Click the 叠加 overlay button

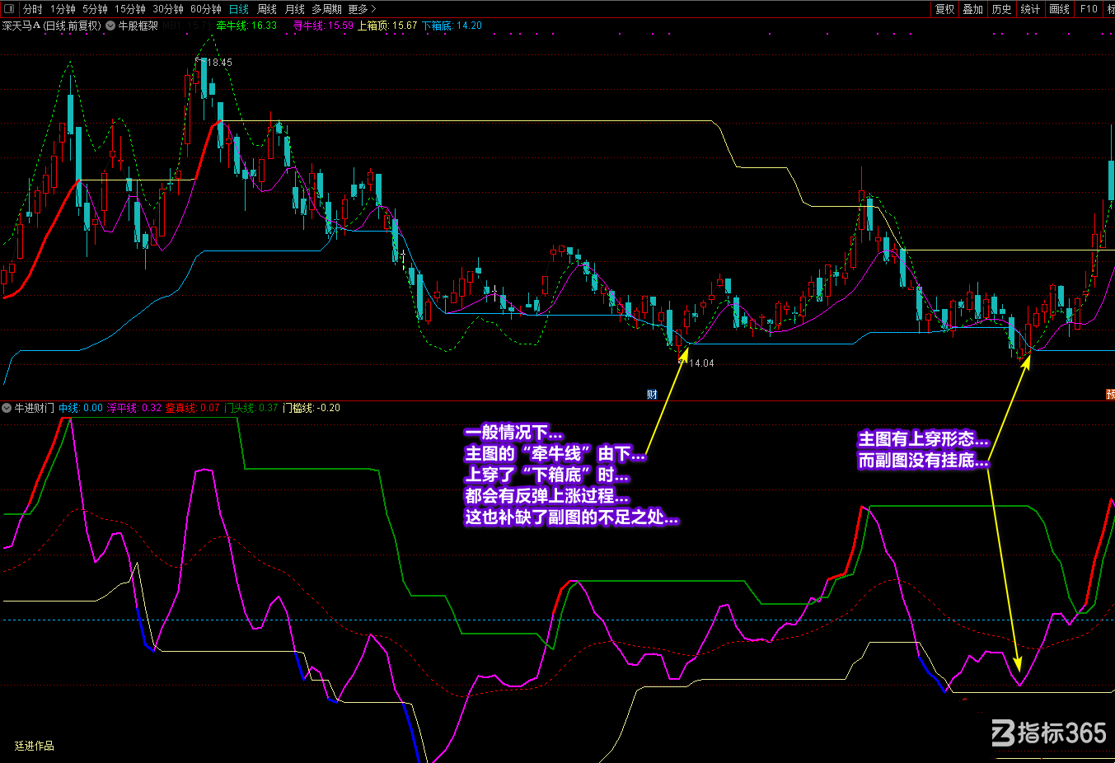(973, 9)
